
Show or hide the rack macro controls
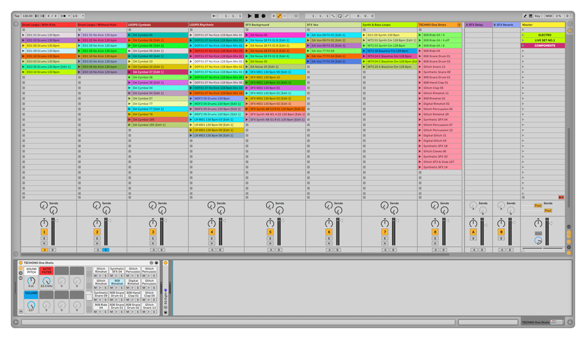pyautogui.click(x=20, y=268)
